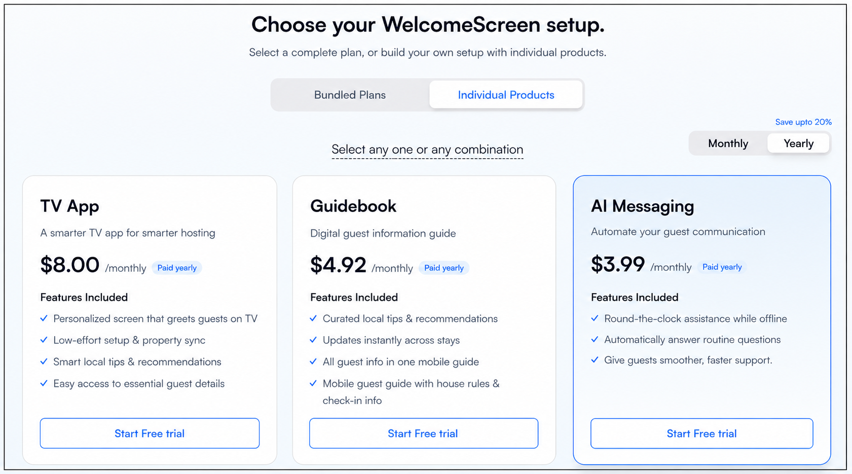Click checkmark beside Personalized screen feature
The height and width of the screenshot is (474, 852).
(44, 318)
